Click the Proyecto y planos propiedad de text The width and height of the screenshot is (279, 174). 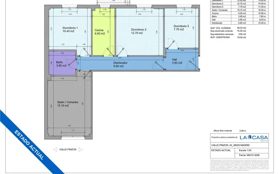[x=224, y=137]
